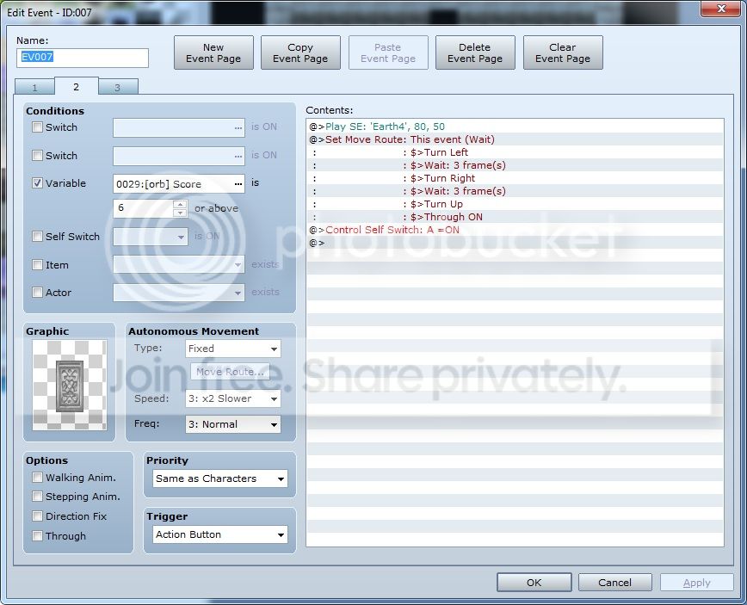
Task: Expand the movement Type dropdown set to Fixed
Action: [233, 349]
